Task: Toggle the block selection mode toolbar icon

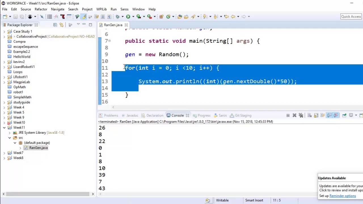Action: click(103, 16)
